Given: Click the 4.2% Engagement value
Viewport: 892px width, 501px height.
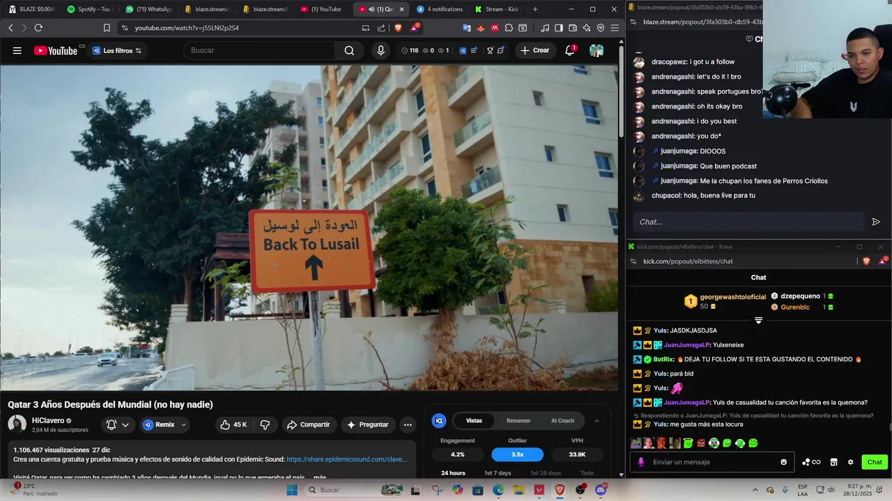Looking at the screenshot, I should (x=458, y=454).
